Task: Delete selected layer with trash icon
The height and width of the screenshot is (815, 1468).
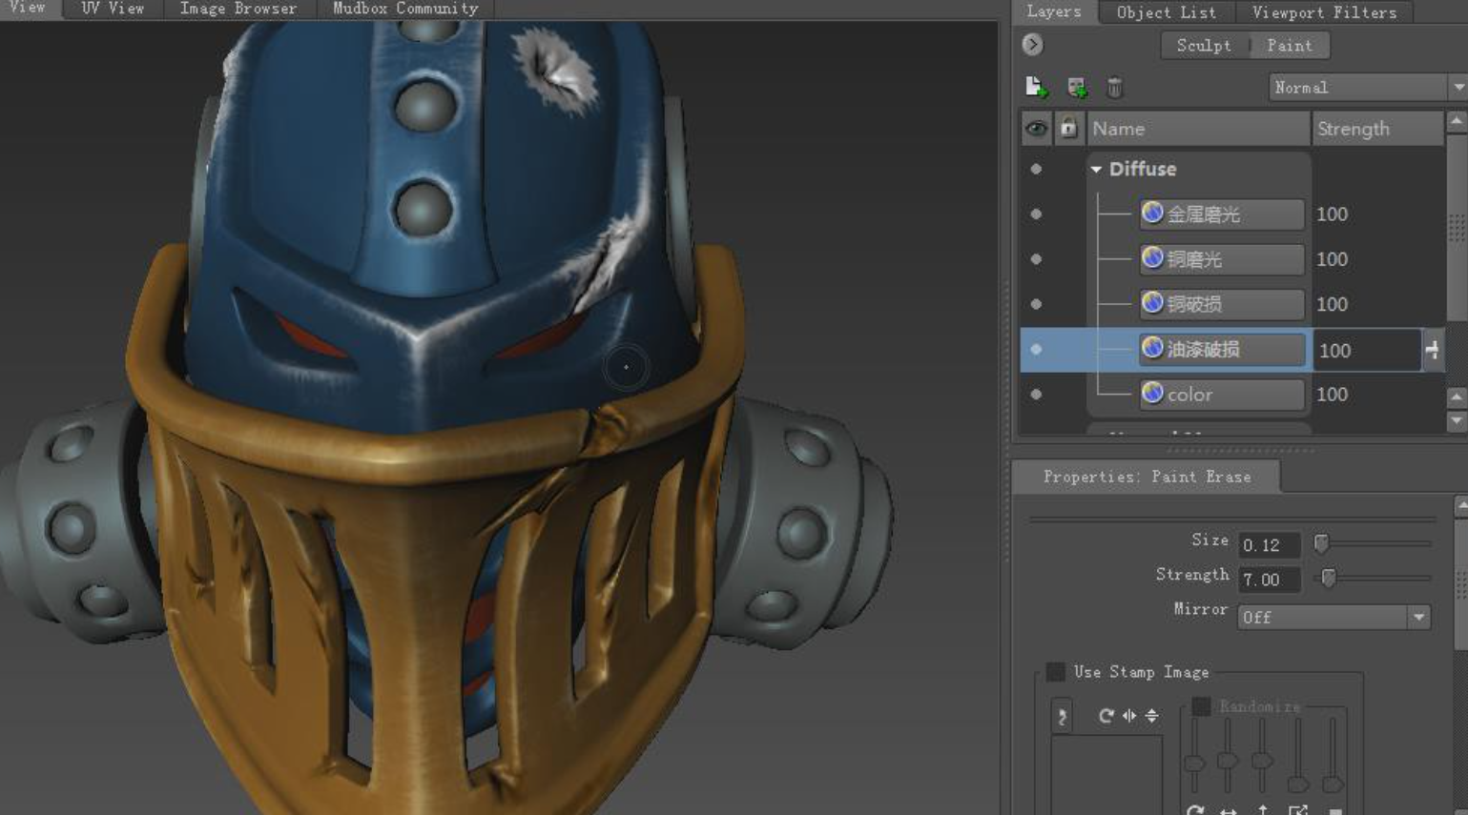Action: coord(1114,88)
